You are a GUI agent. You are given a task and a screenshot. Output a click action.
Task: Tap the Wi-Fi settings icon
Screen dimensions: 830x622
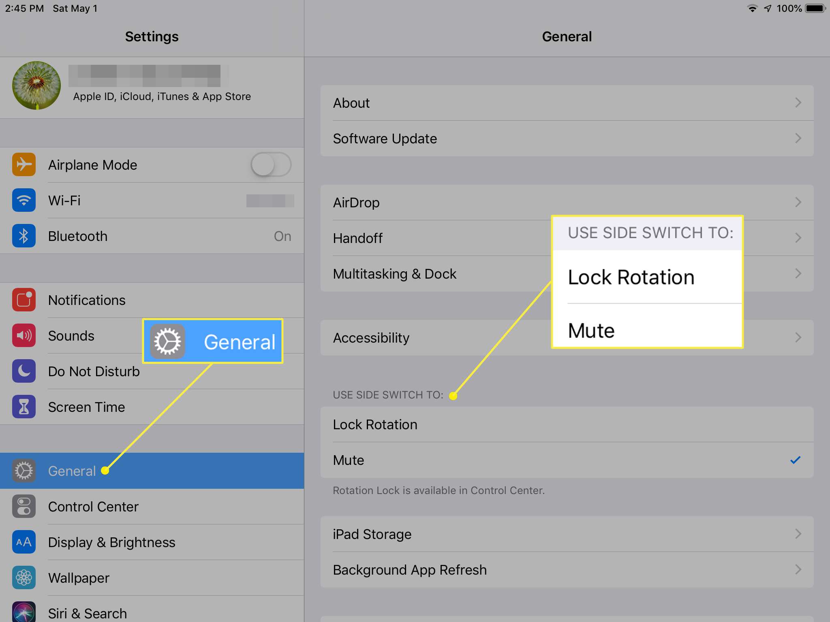[x=24, y=200]
